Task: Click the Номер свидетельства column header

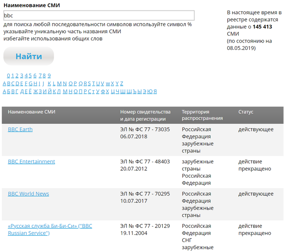Action: pyautogui.click(x=145, y=115)
